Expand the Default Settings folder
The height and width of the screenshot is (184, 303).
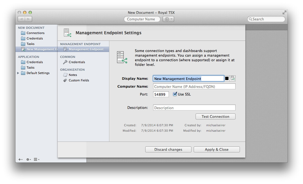18,73
